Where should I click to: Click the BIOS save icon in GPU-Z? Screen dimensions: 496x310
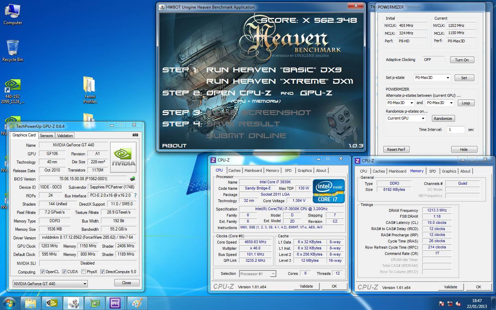point(133,179)
